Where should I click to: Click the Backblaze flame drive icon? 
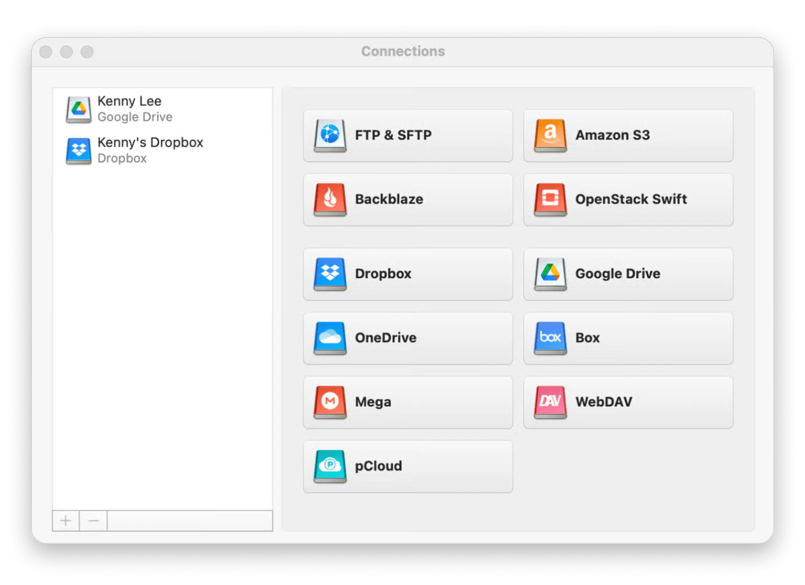pyautogui.click(x=330, y=200)
